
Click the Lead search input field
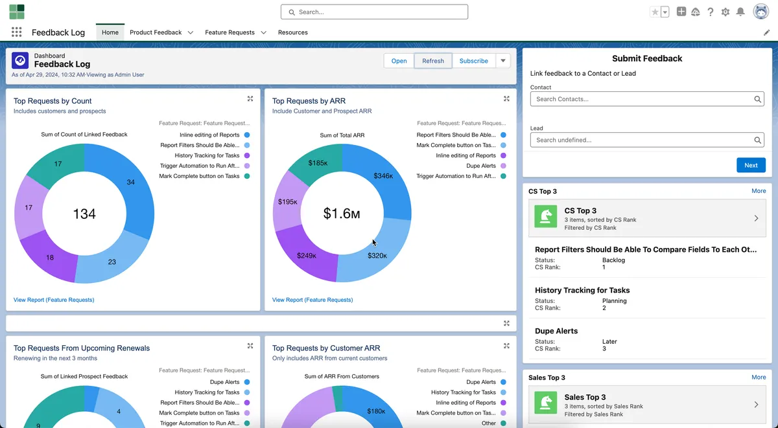647,140
